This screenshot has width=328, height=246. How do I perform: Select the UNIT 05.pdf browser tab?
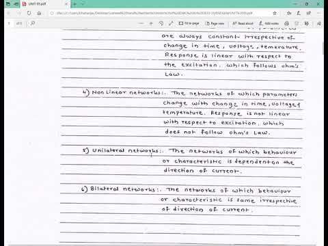pos(45,4)
